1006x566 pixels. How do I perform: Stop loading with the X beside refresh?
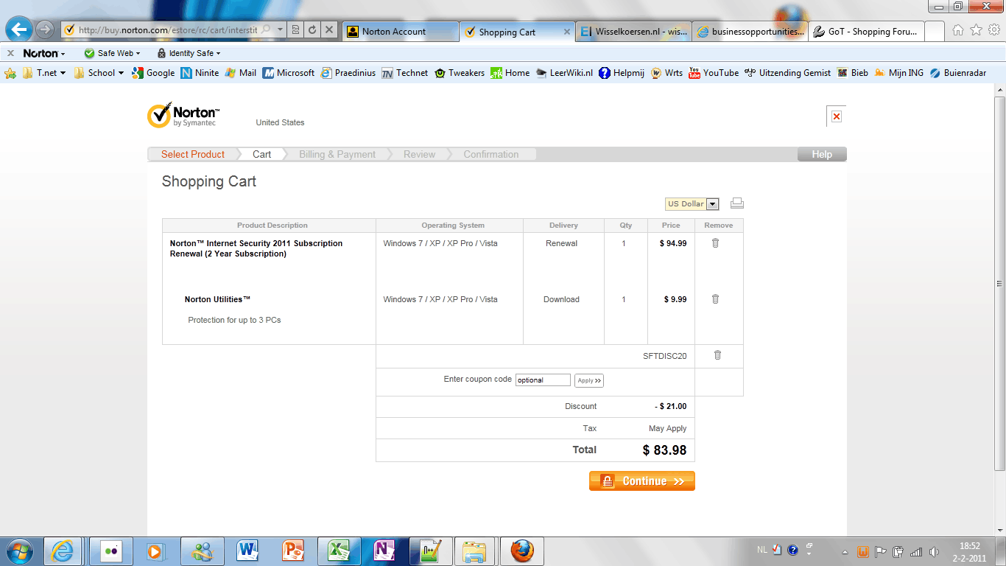(x=329, y=30)
